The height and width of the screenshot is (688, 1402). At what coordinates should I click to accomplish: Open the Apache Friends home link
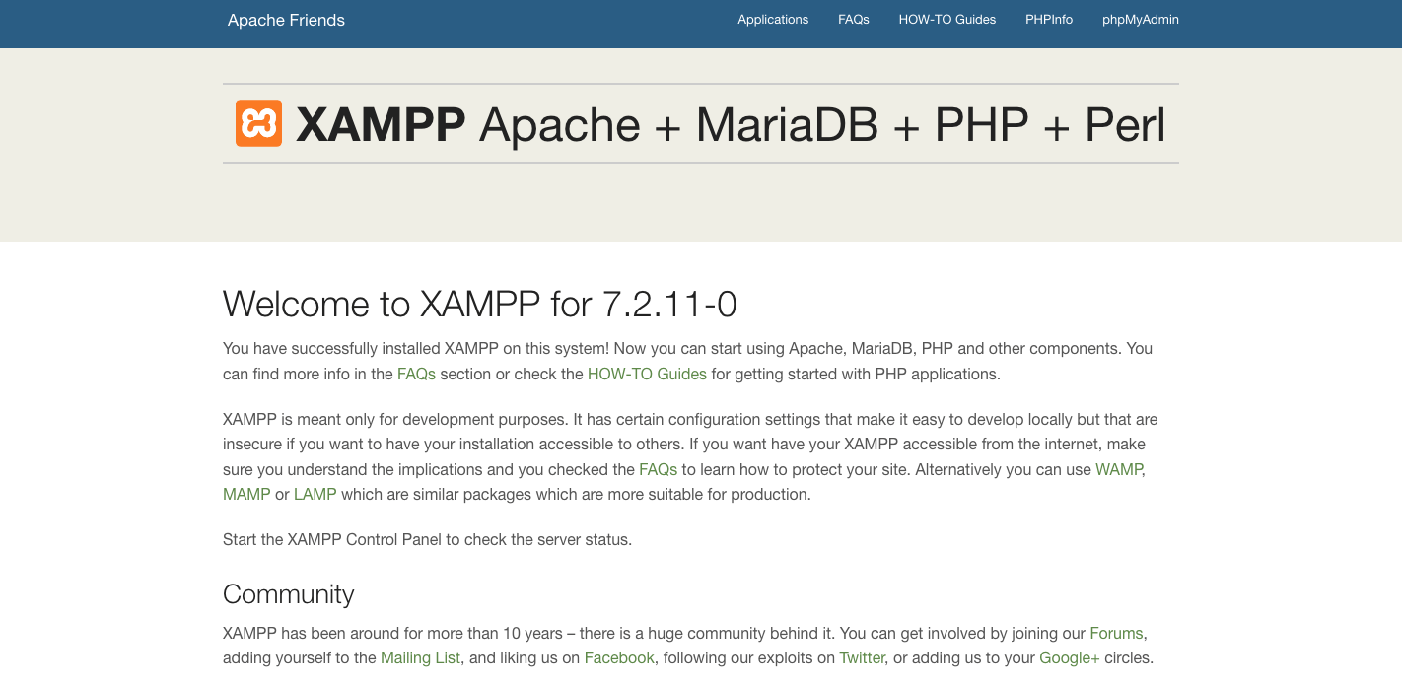(286, 20)
